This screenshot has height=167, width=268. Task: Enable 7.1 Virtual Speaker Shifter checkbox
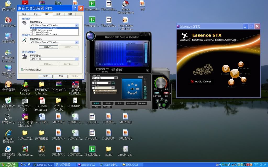(94, 91)
